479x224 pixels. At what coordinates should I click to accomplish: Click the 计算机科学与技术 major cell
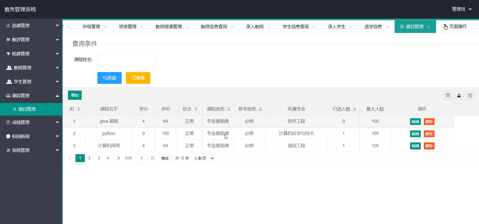point(296,133)
